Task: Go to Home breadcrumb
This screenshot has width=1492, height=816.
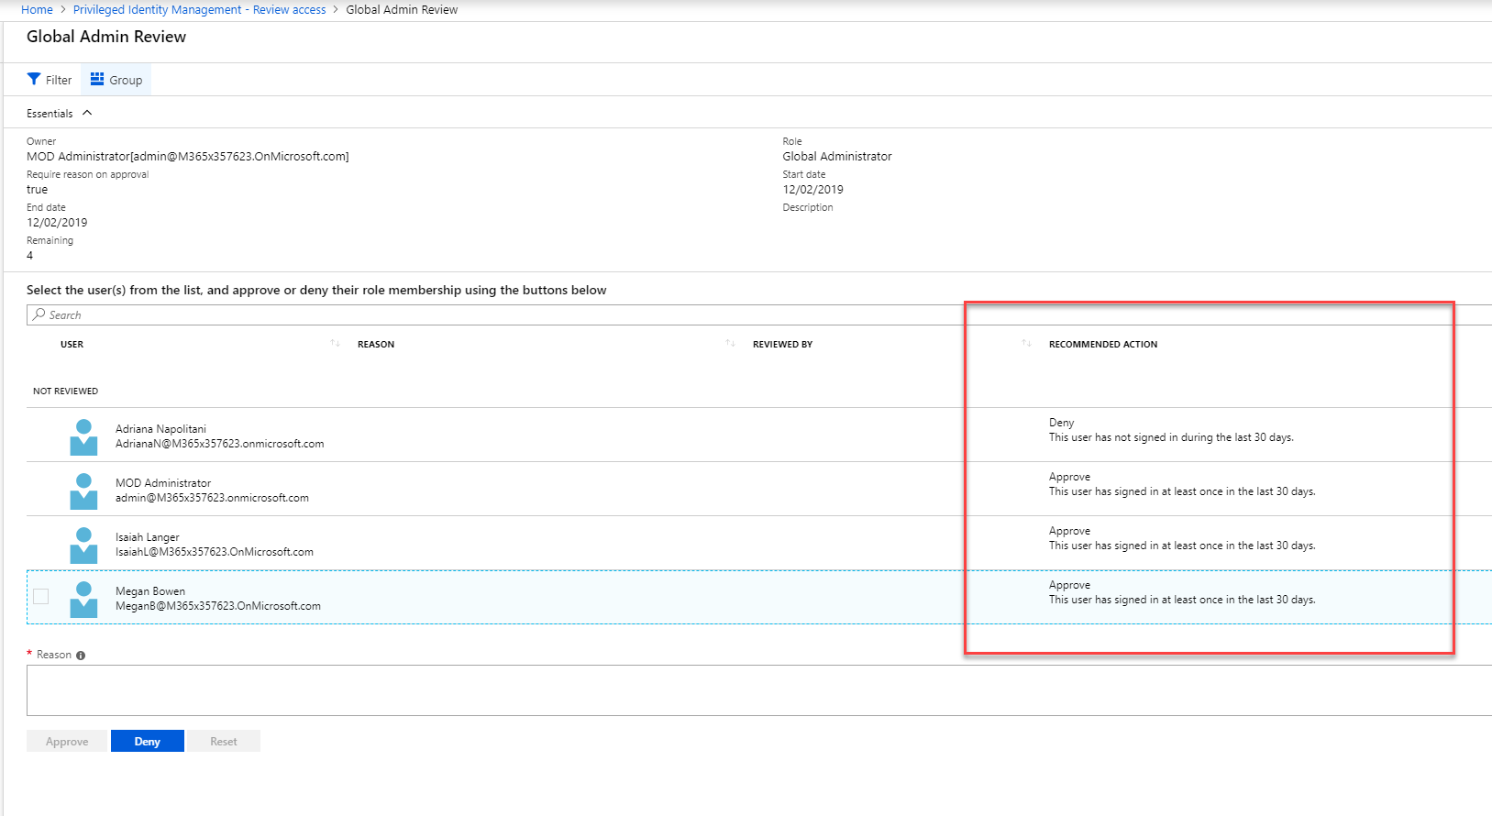Action: coord(37,9)
